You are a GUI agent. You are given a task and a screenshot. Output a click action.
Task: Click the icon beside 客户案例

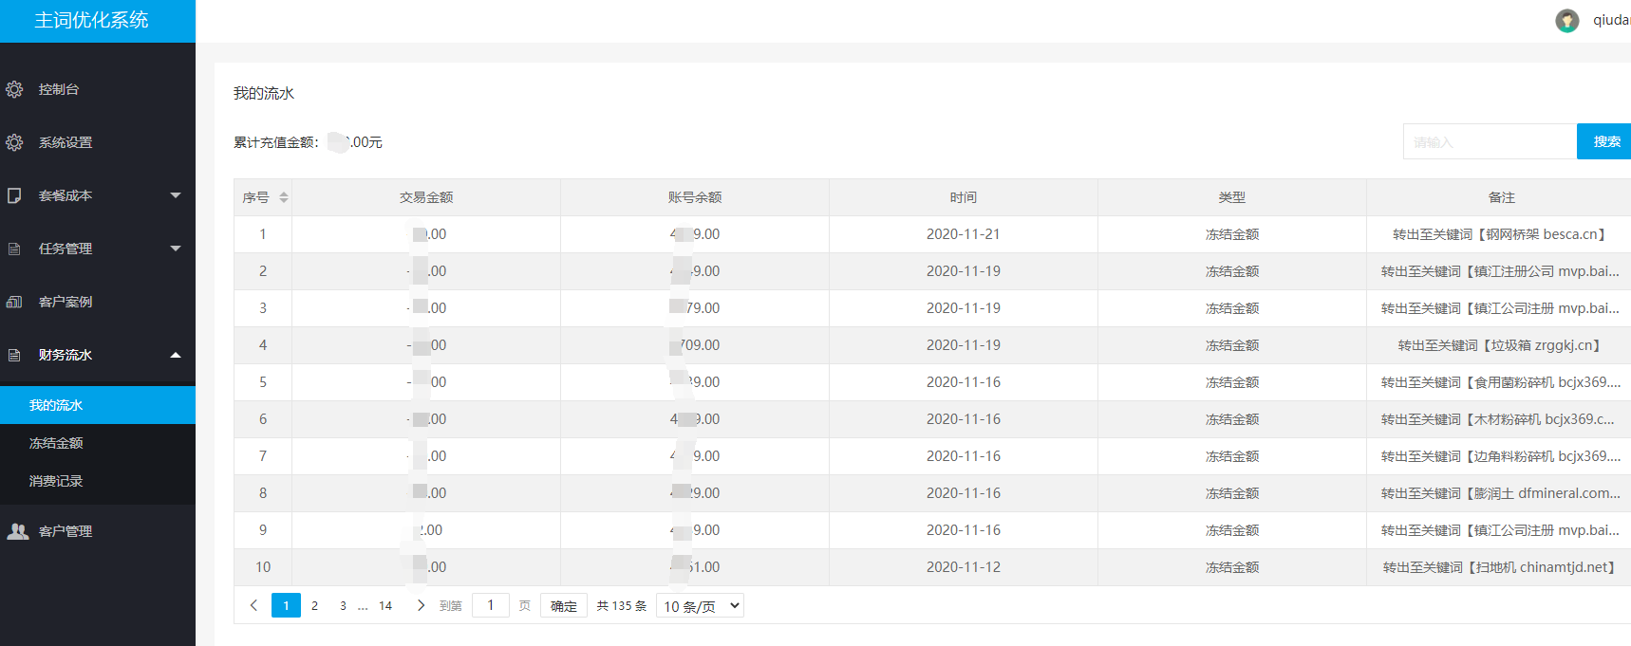click(x=14, y=302)
